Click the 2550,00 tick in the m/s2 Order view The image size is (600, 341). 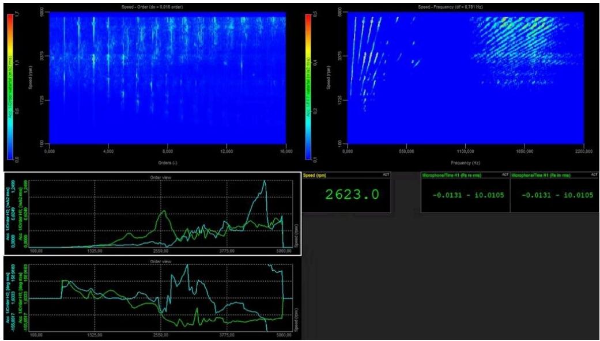(161, 251)
